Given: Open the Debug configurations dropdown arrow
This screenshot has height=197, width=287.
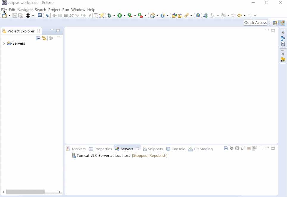Looking at the screenshot, I should tap(114, 15).
